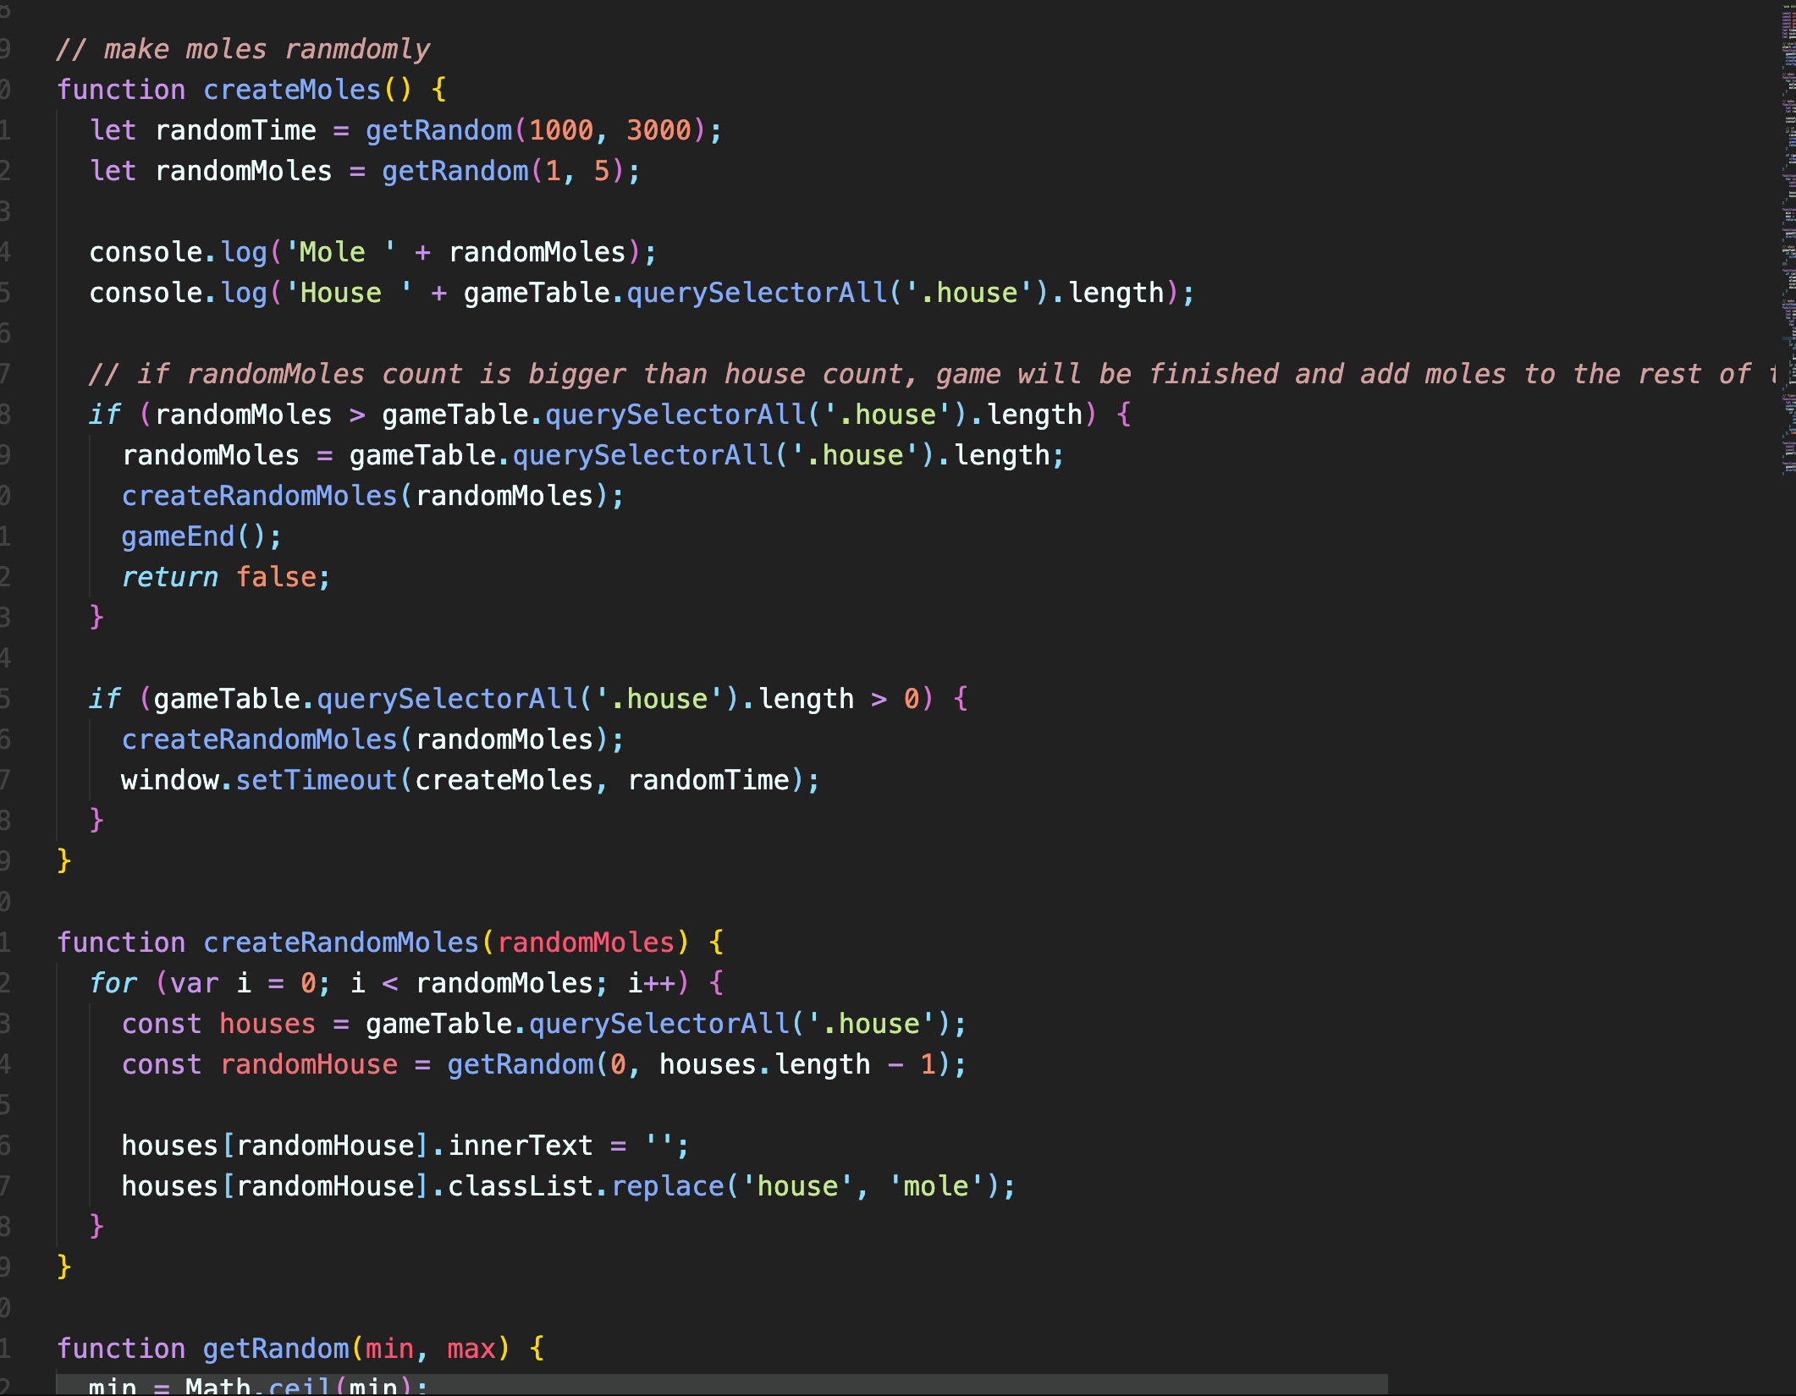Viewport: 1796px width, 1396px height.
Task: Click the 'House ' string in console.log
Action: click(349, 293)
